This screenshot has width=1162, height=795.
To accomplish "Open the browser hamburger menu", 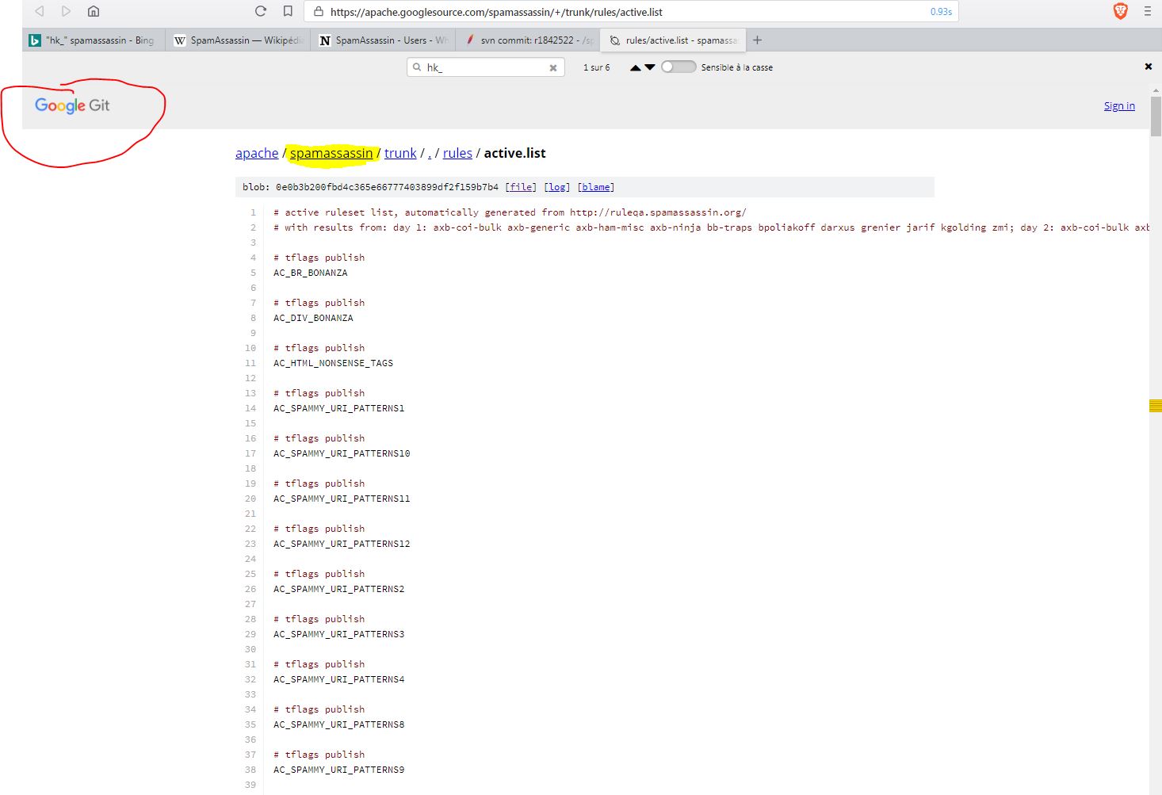I will 1147,11.
